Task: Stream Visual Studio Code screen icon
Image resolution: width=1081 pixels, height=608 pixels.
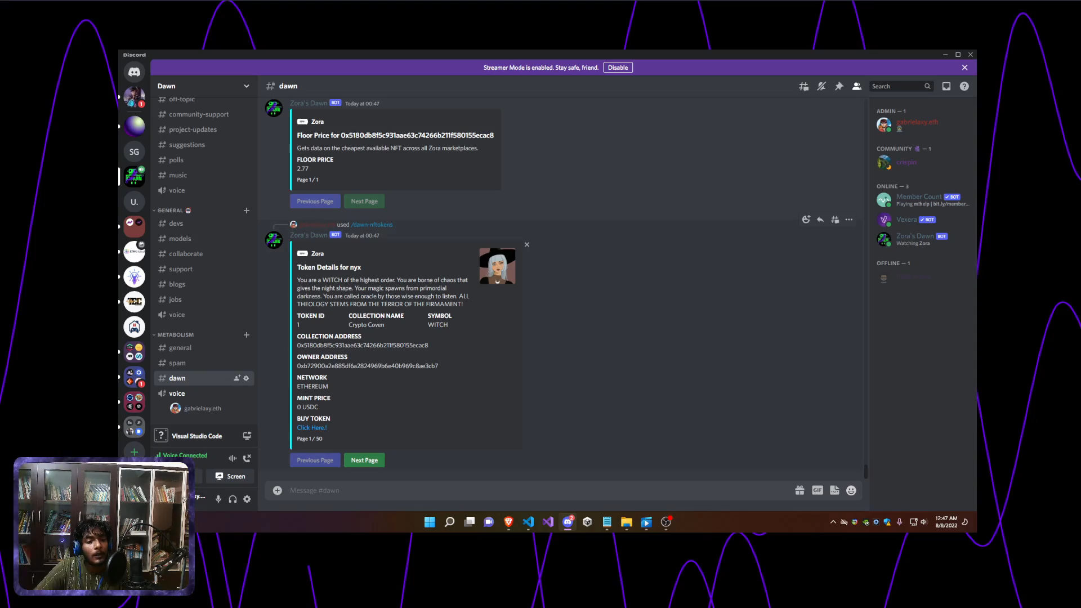Action: pyautogui.click(x=247, y=436)
